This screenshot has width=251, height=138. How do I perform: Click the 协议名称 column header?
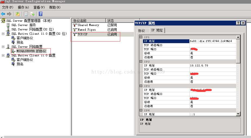[x=89, y=21]
